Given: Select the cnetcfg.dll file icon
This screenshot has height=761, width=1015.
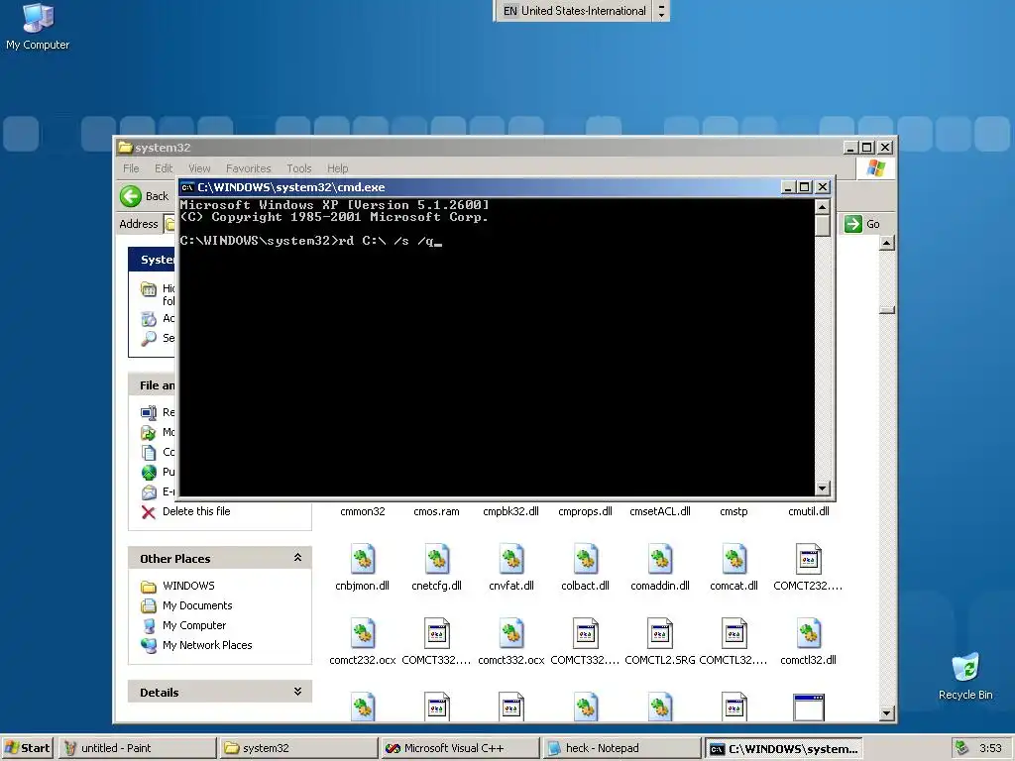Looking at the screenshot, I should pyautogui.click(x=436, y=559).
